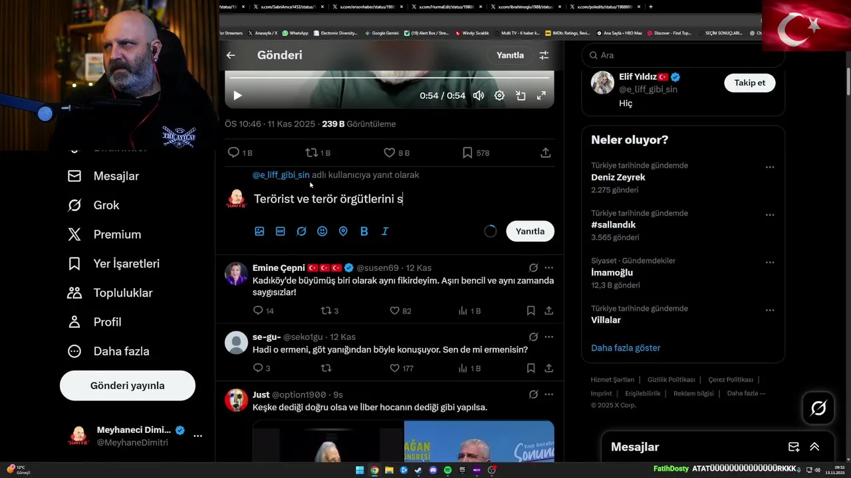This screenshot has width=851, height=478.
Task: Open Spotify from the taskbar
Action: [447, 470]
